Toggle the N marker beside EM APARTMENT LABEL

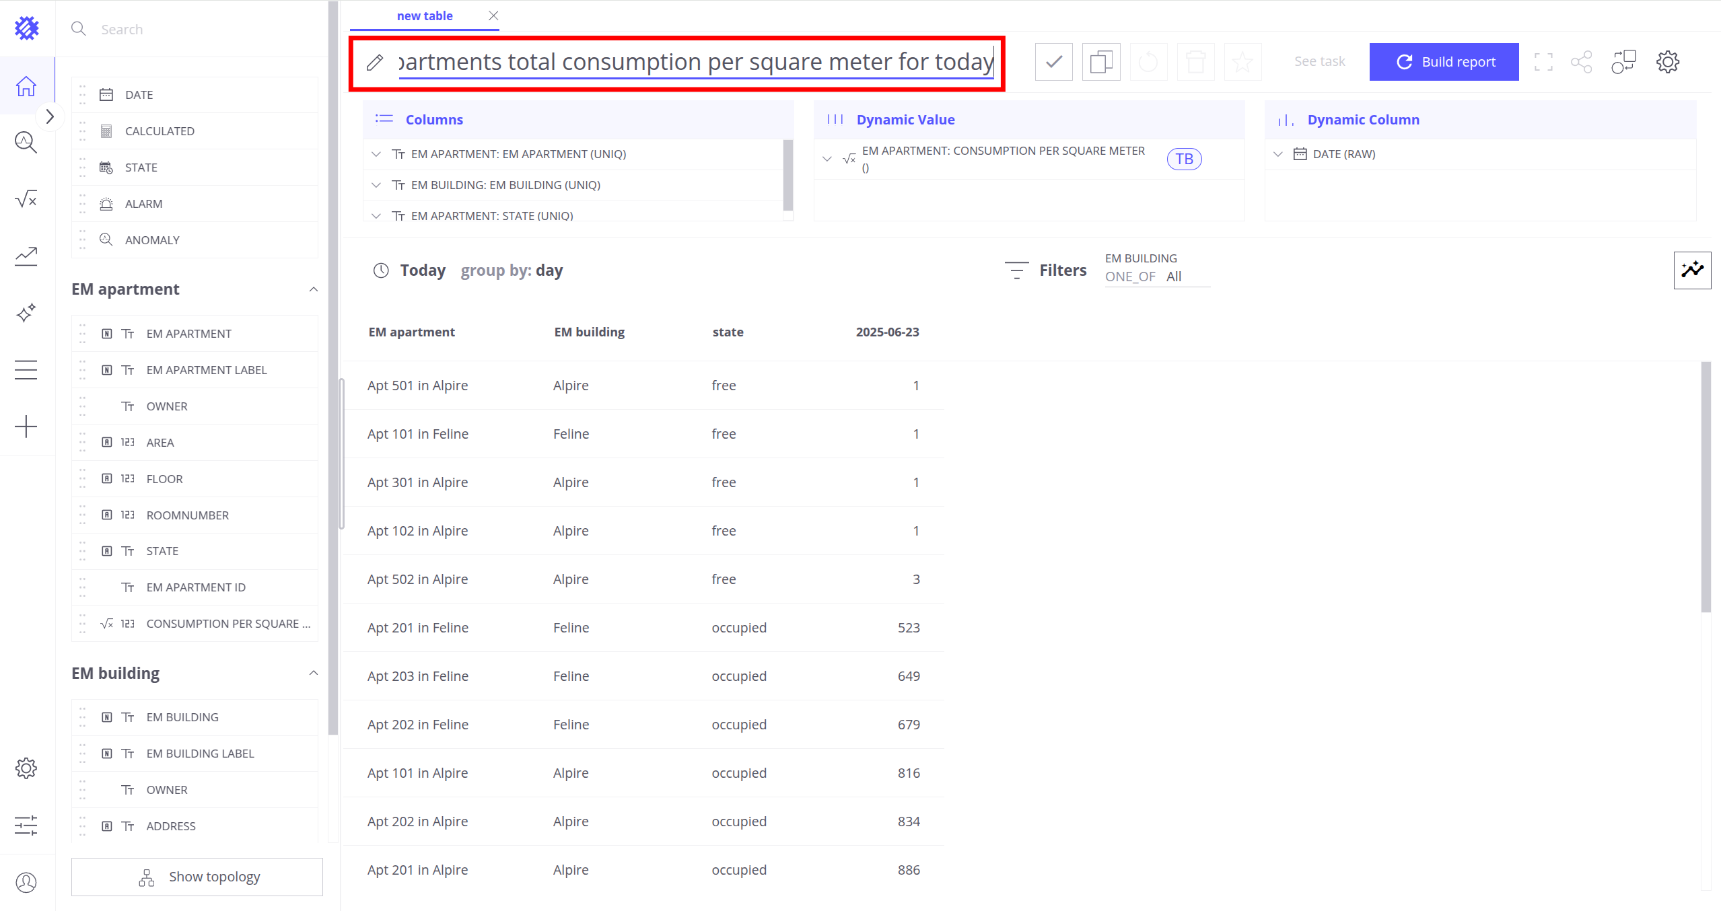tap(106, 370)
